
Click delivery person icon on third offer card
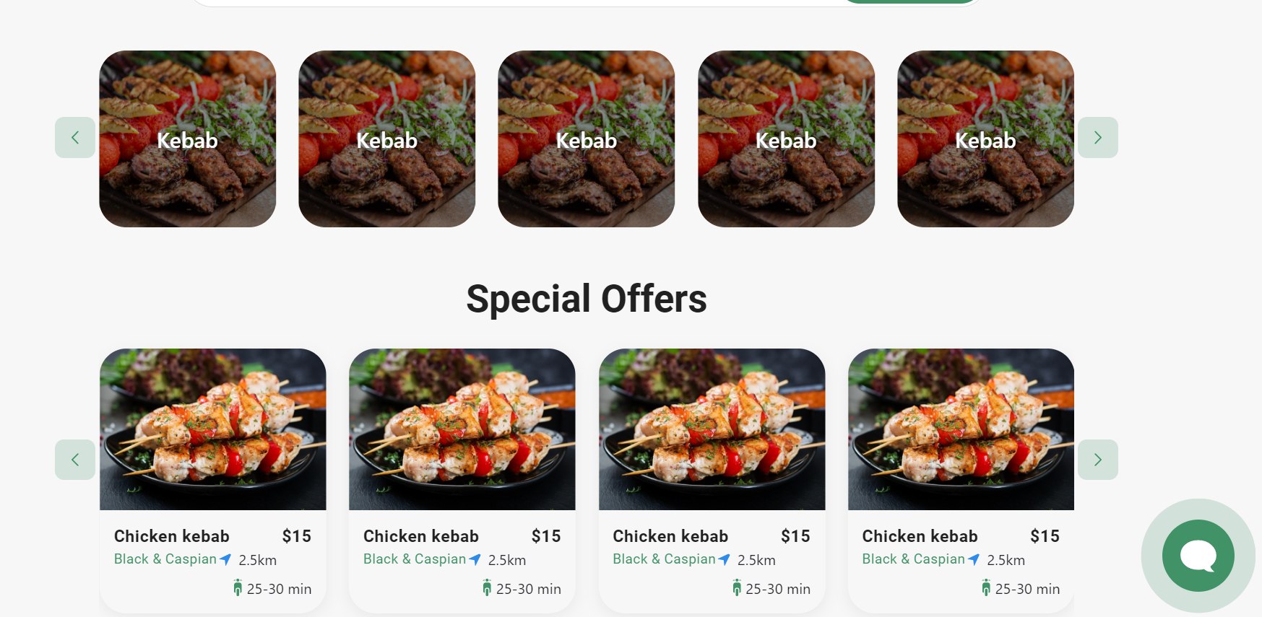[x=736, y=588]
